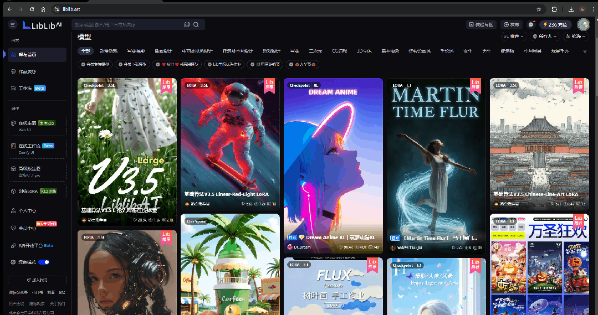The width and height of the screenshot is (598, 315).
Task: Select the first highlighted category tab 'All'
Action: (86, 51)
